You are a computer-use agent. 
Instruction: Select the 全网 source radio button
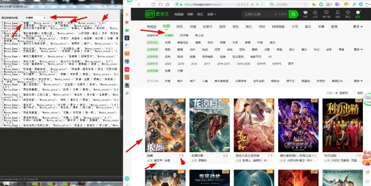click(x=354, y=93)
